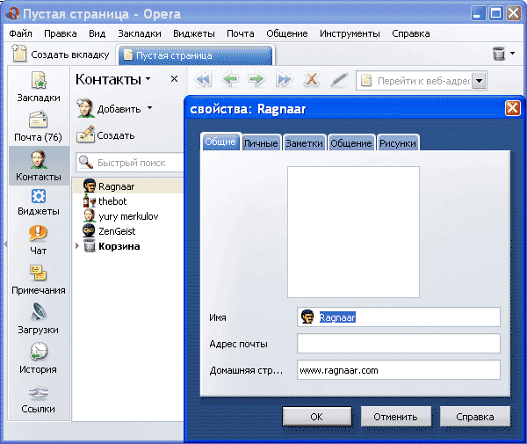Click the Отменить button

coord(395,417)
